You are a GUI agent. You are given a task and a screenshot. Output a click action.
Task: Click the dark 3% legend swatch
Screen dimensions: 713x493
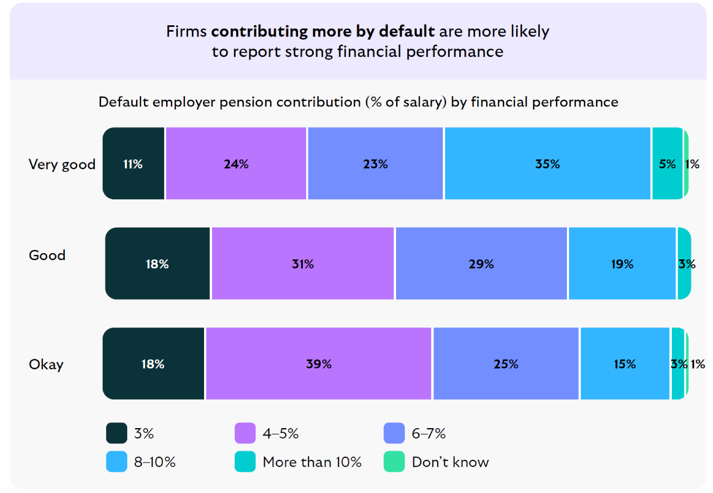point(117,433)
